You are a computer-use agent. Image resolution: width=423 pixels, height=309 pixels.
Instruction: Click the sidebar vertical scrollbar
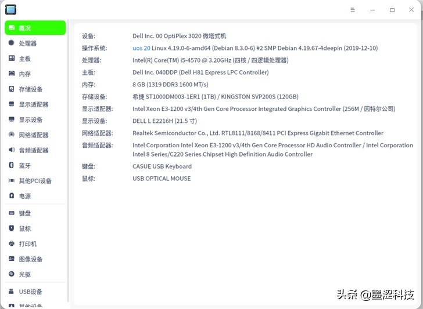tap(68, 161)
